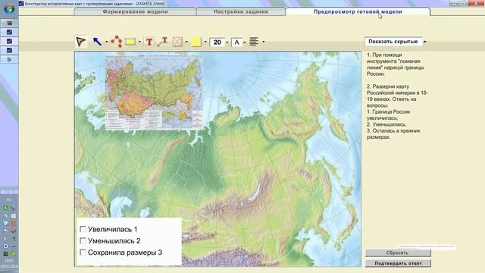Viewport: 485px width, 273px height.
Task: Select Предпросмотр готовой модели tab
Action: (358, 11)
